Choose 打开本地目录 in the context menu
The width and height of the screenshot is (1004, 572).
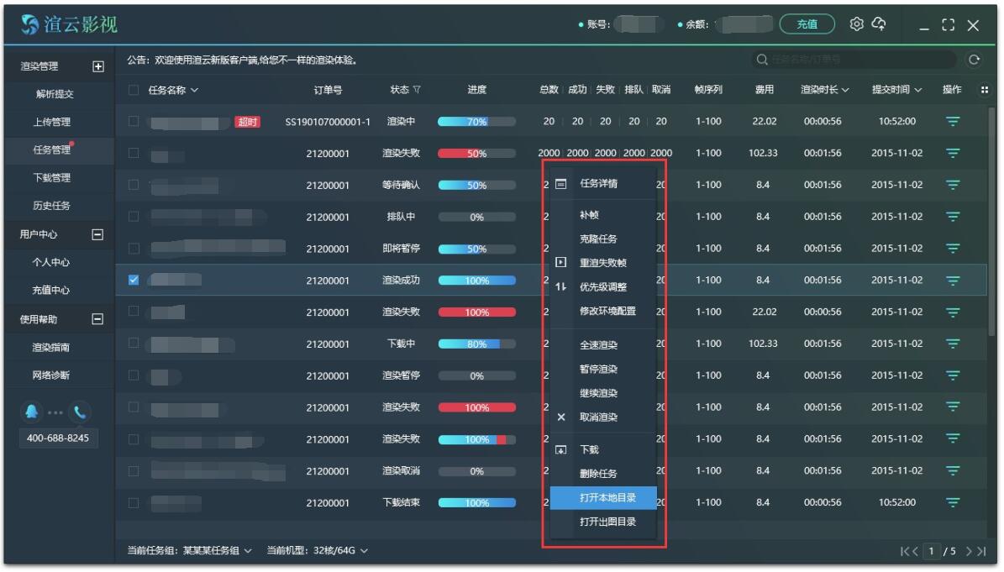(609, 497)
